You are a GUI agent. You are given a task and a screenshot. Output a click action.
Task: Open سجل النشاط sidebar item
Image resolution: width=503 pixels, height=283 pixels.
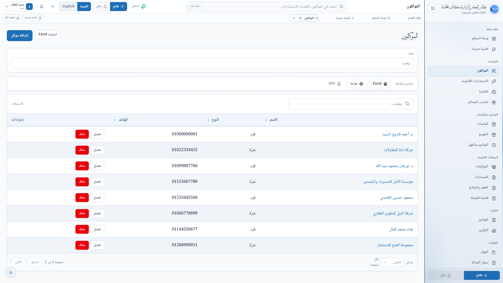464,263
